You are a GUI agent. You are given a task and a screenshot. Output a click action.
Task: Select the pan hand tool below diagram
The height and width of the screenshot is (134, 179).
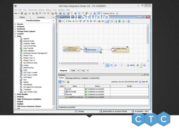pos(111,65)
